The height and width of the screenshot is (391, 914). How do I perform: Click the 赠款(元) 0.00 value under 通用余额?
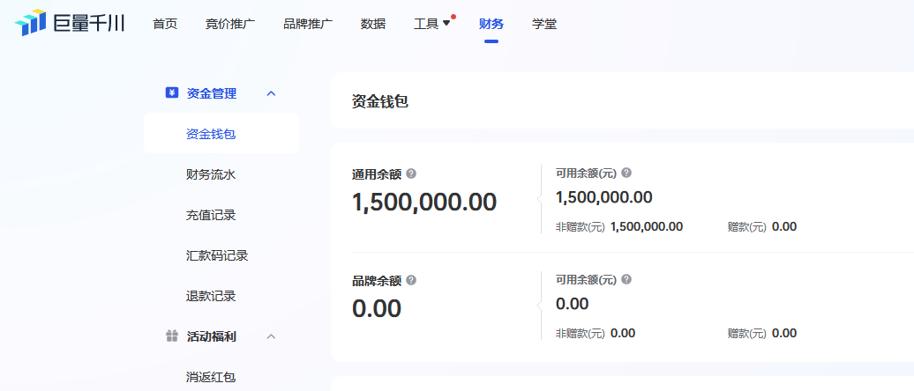(784, 226)
